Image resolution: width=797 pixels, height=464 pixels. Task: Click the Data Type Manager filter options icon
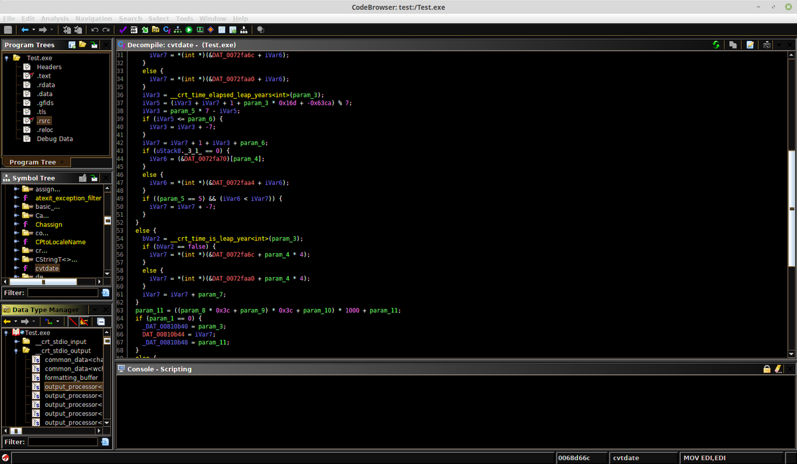pos(105,441)
